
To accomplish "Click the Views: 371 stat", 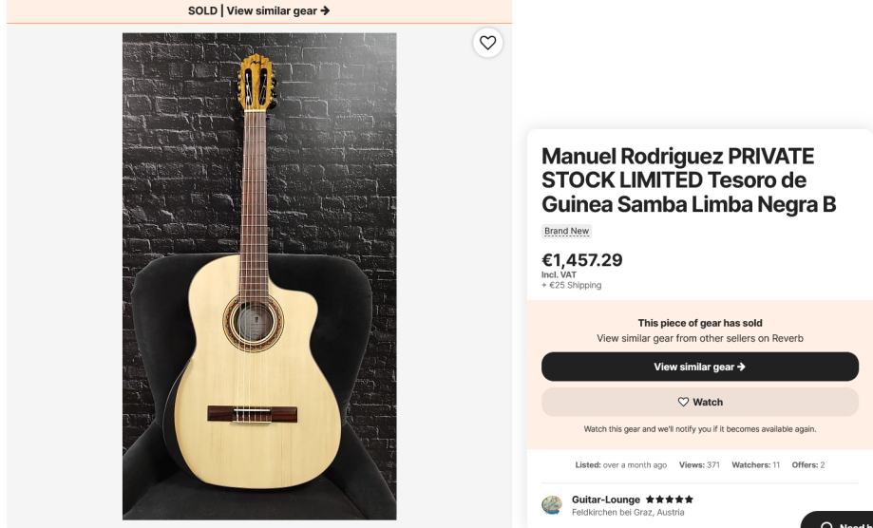I will pos(700,464).
